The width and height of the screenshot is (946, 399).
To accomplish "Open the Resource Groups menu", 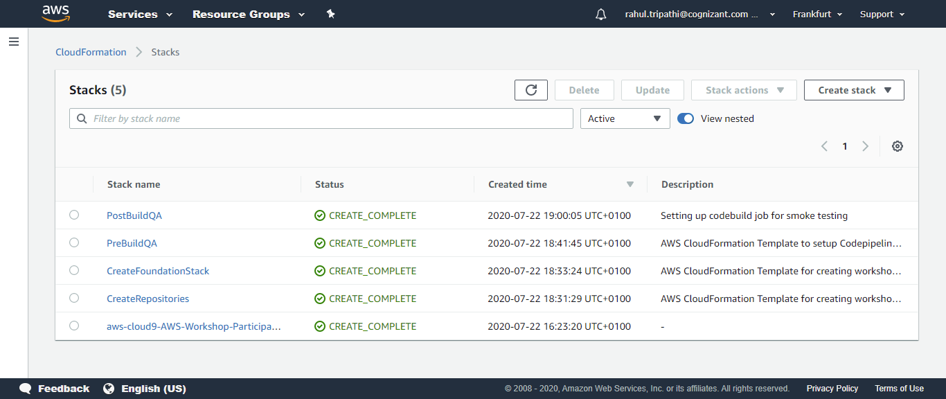I will (249, 14).
